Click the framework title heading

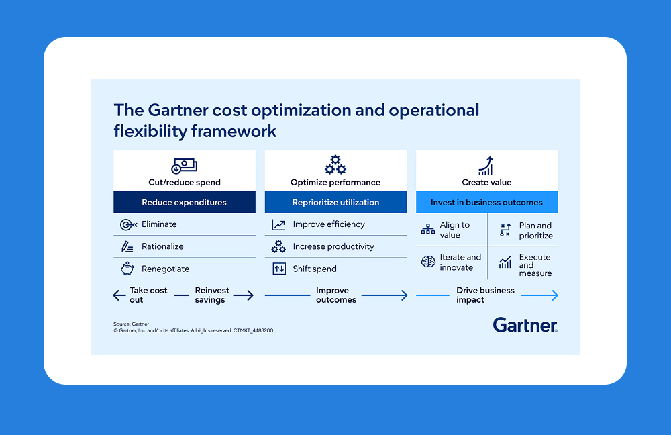[296, 120]
